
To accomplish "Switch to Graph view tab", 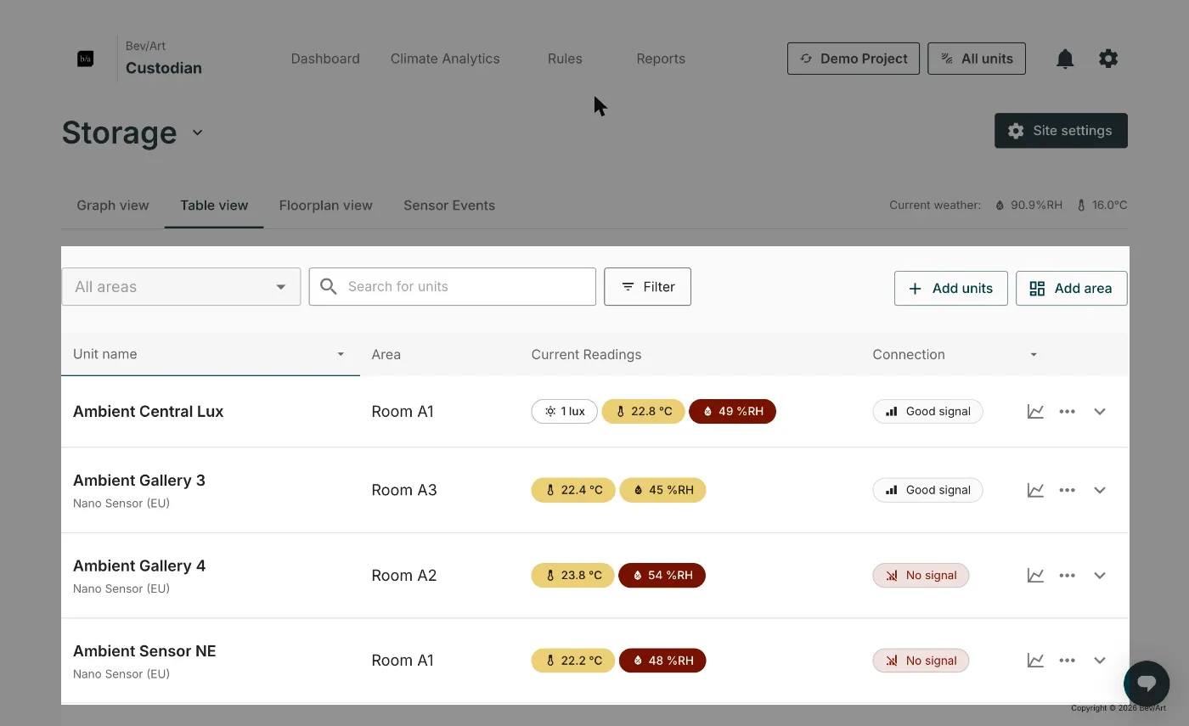I will click(x=113, y=205).
